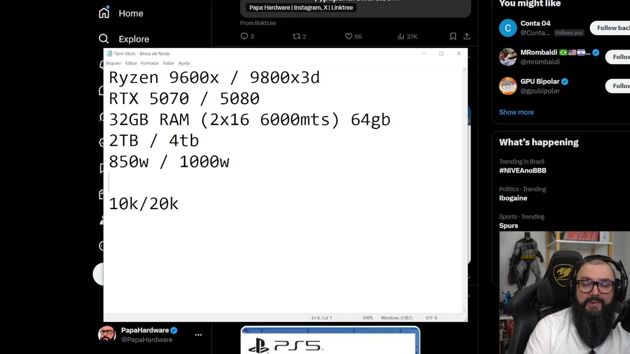Screen dimensions: 630x354
Task: Place cursor at line 'RTX 5070 / 5080'
Action: tap(184, 99)
